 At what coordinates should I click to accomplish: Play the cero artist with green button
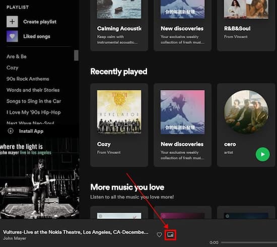(263, 154)
